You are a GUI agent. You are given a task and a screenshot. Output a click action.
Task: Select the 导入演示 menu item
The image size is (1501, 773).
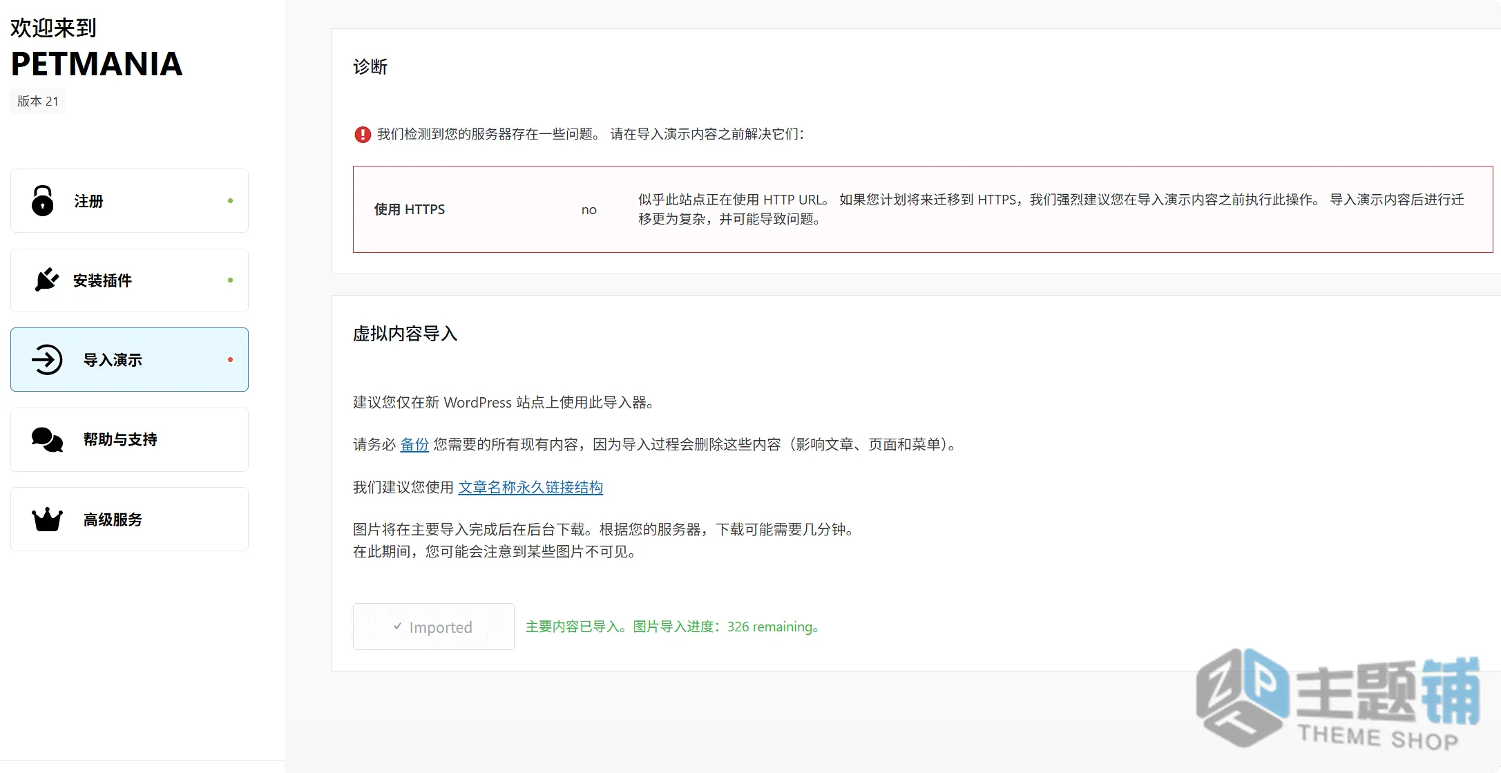point(129,360)
